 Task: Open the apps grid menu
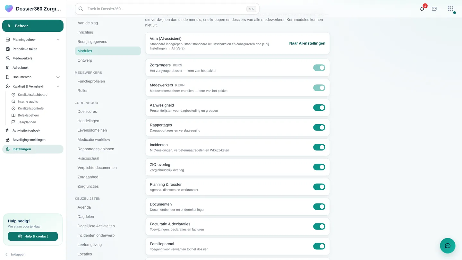click(x=451, y=9)
